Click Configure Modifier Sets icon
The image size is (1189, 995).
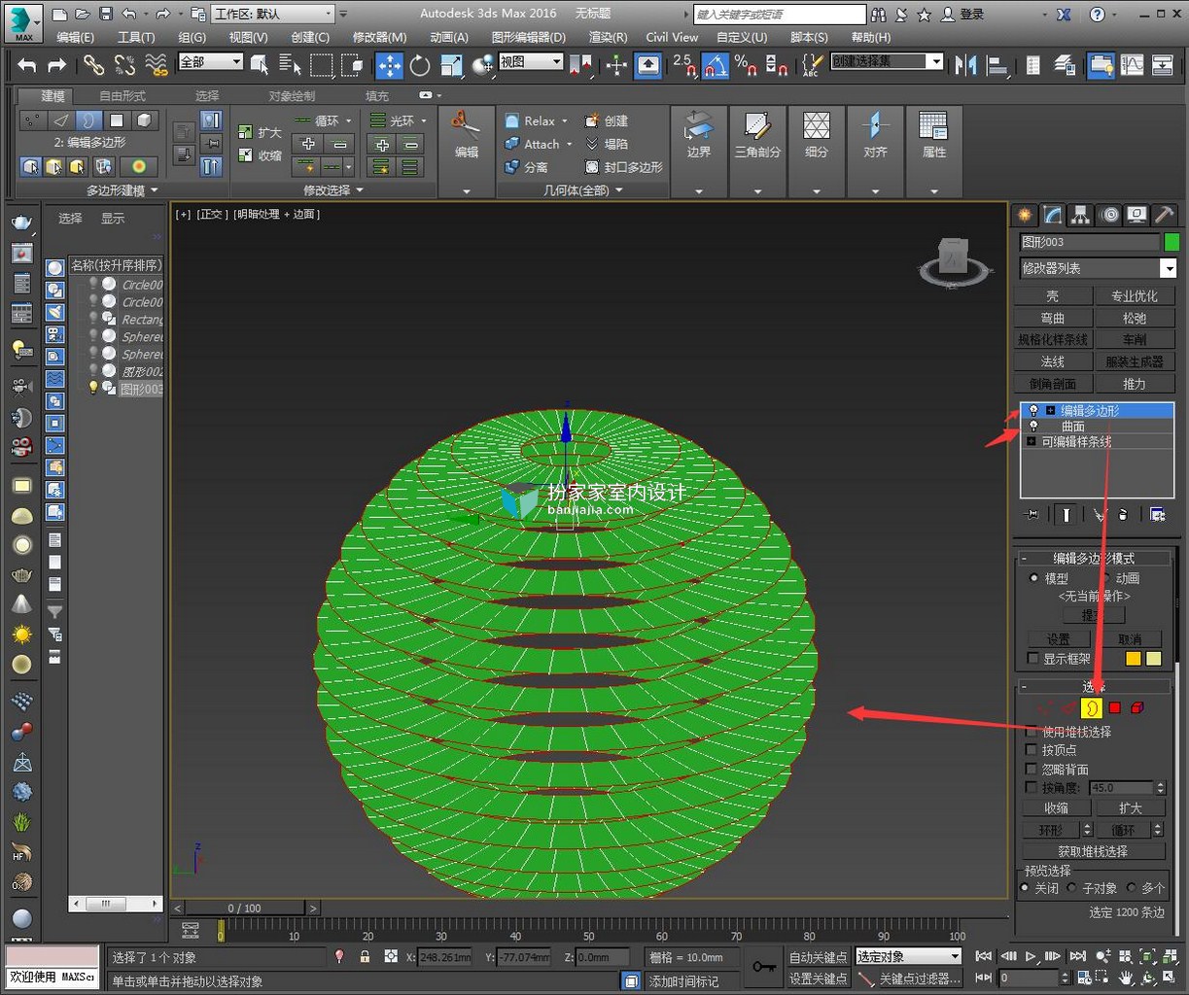tap(1158, 514)
